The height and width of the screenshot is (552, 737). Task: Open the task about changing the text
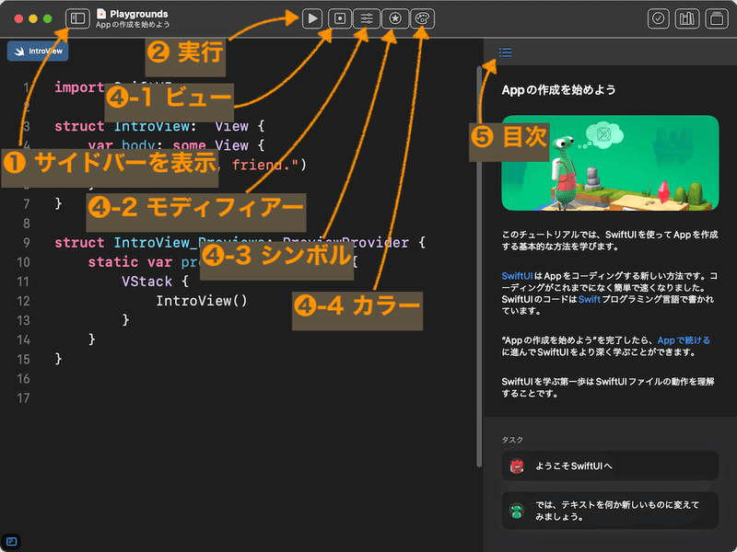(x=610, y=511)
